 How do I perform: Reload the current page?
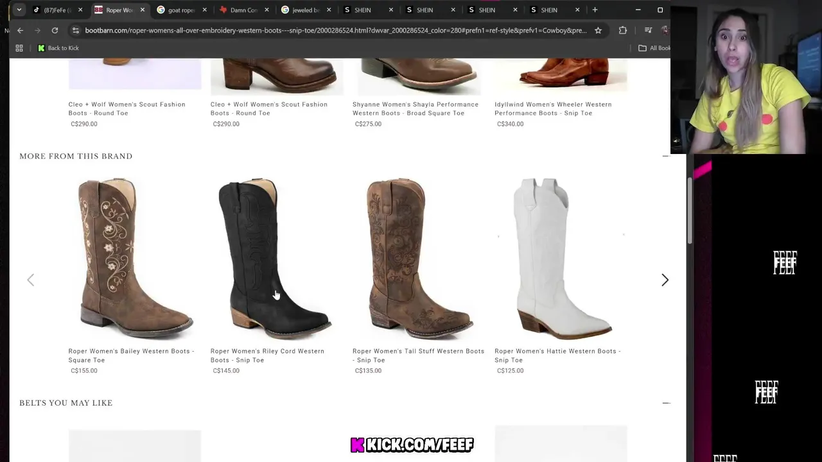pyautogui.click(x=55, y=30)
